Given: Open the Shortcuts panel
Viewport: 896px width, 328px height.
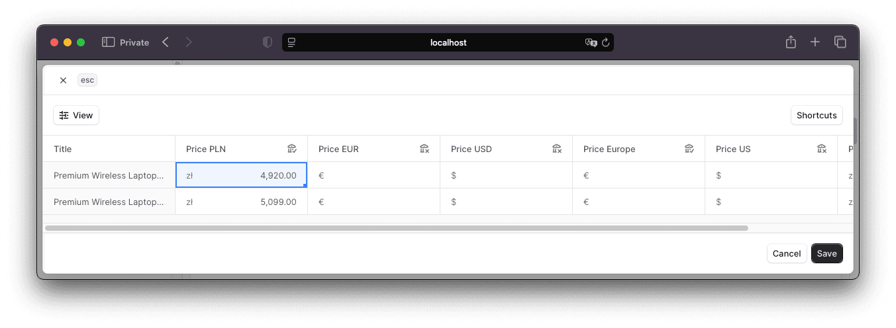Looking at the screenshot, I should click(x=817, y=115).
